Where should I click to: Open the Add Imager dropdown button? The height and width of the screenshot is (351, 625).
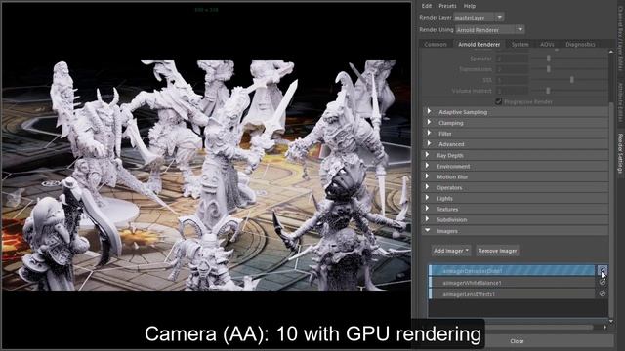[x=451, y=251]
